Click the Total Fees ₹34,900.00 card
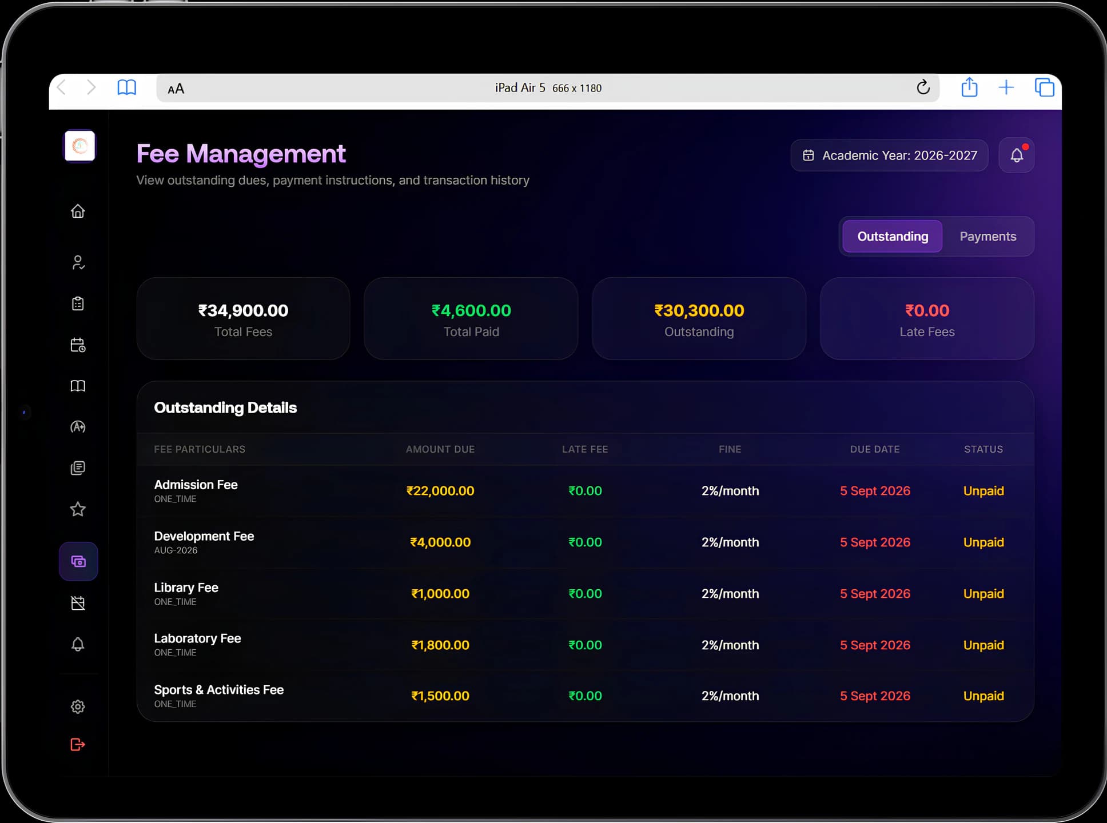 [x=243, y=318]
